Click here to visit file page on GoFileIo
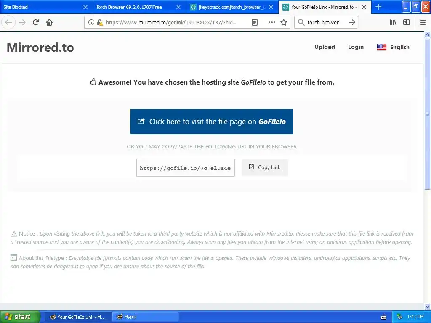 click(x=212, y=122)
